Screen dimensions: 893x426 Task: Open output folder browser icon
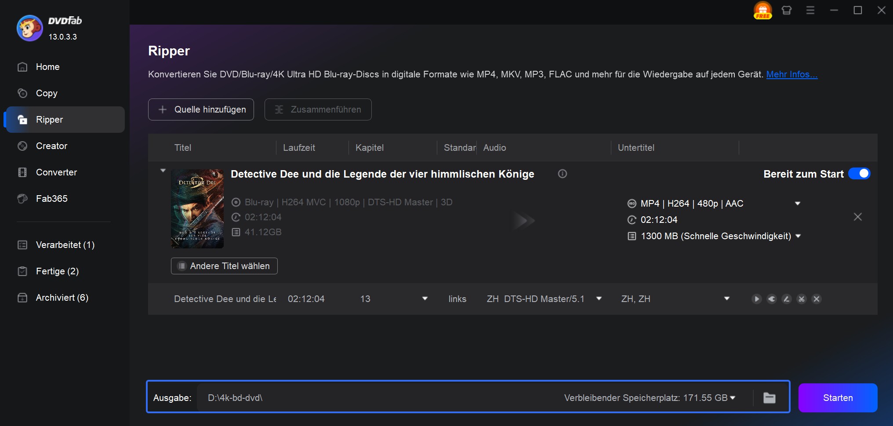(769, 398)
